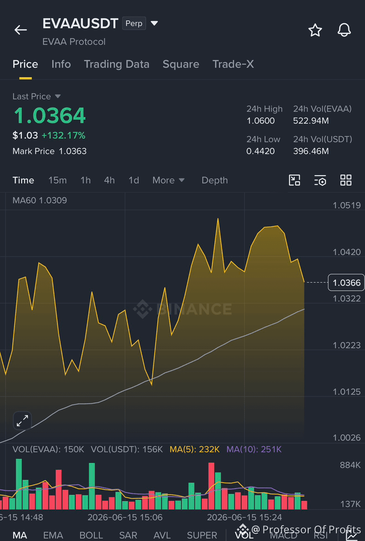The width and height of the screenshot is (365, 541).
Task: Open the four-squares grid view icon
Action: [346, 180]
